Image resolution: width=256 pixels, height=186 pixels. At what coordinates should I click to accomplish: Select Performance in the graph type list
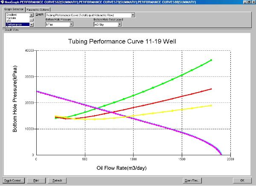(17, 25)
